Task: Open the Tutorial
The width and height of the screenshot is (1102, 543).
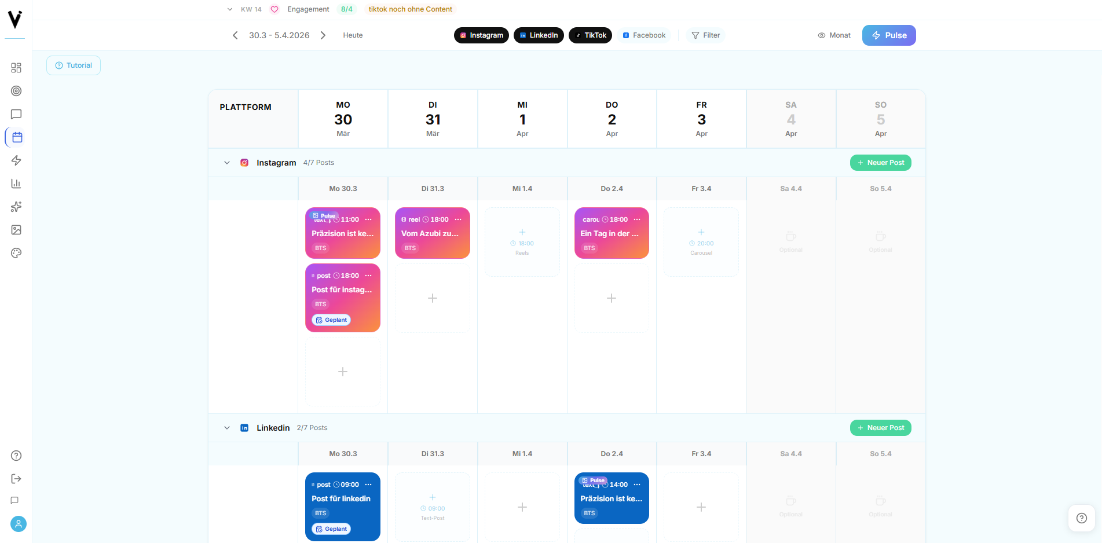Action: point(73,65)
